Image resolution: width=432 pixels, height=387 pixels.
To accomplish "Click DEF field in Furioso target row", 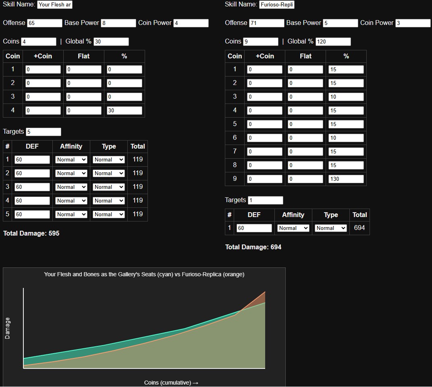I will [x=254, y=228].
